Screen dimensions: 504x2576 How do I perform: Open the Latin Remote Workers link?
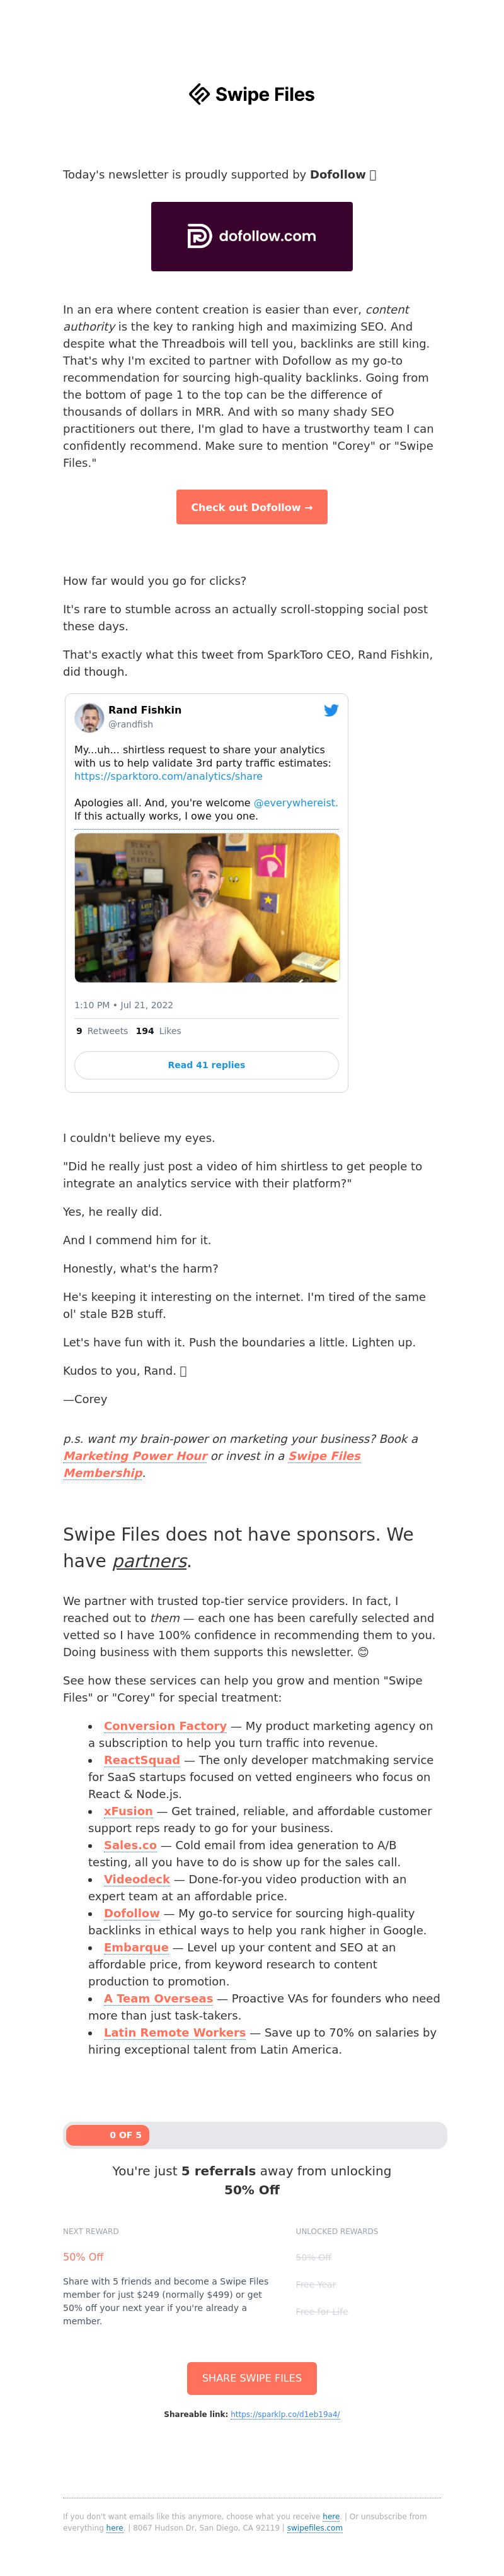[175, 2032]
